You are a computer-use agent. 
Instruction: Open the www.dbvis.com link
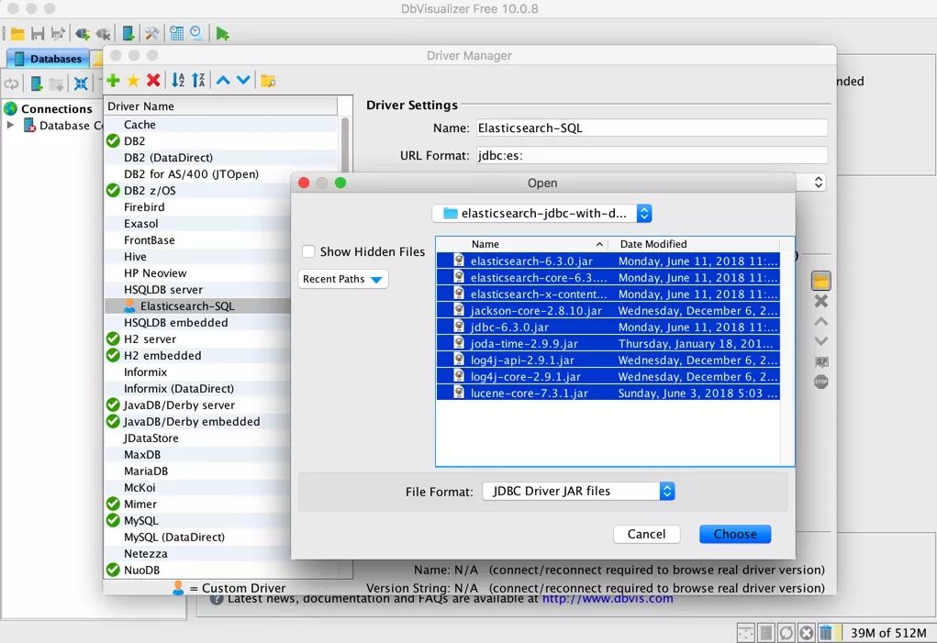click(x=607, y=598)
